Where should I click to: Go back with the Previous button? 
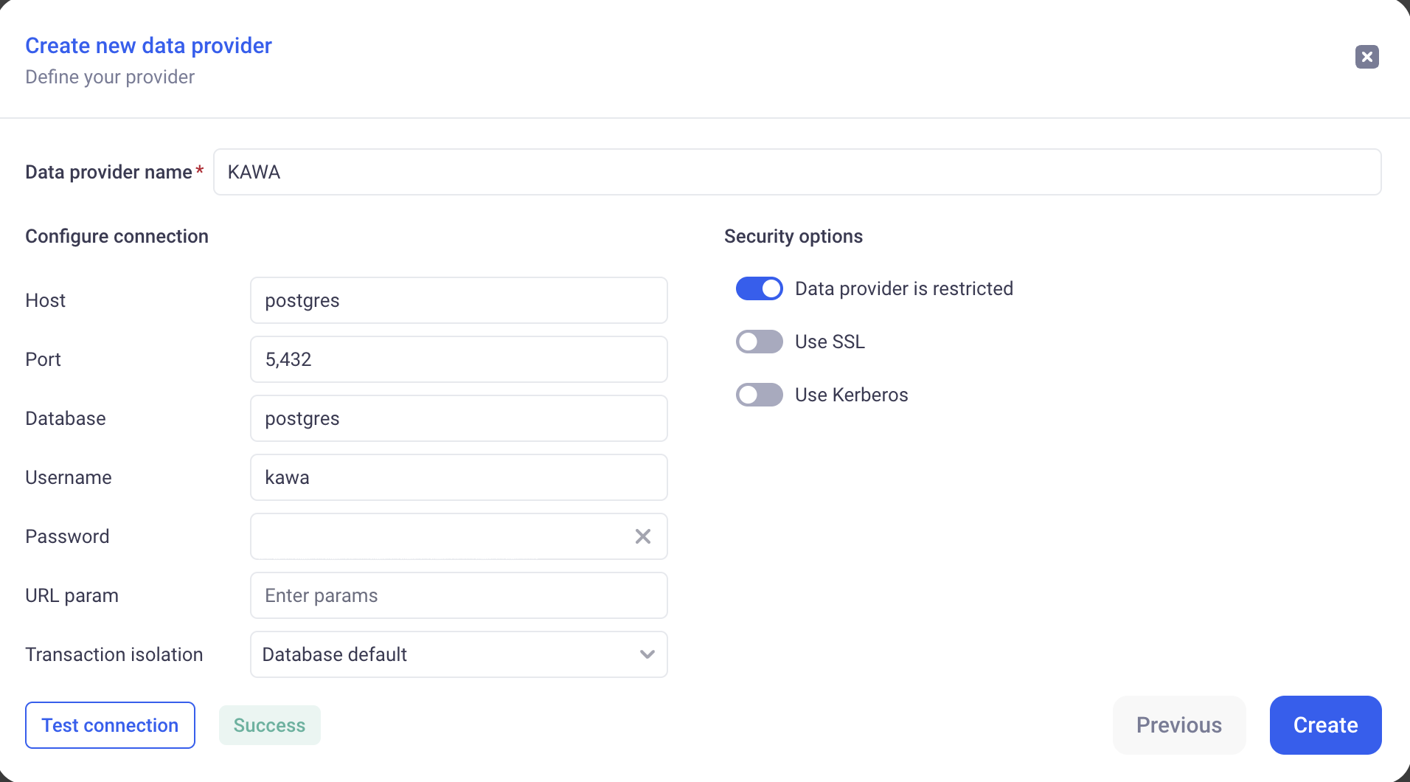[1178, 725]
